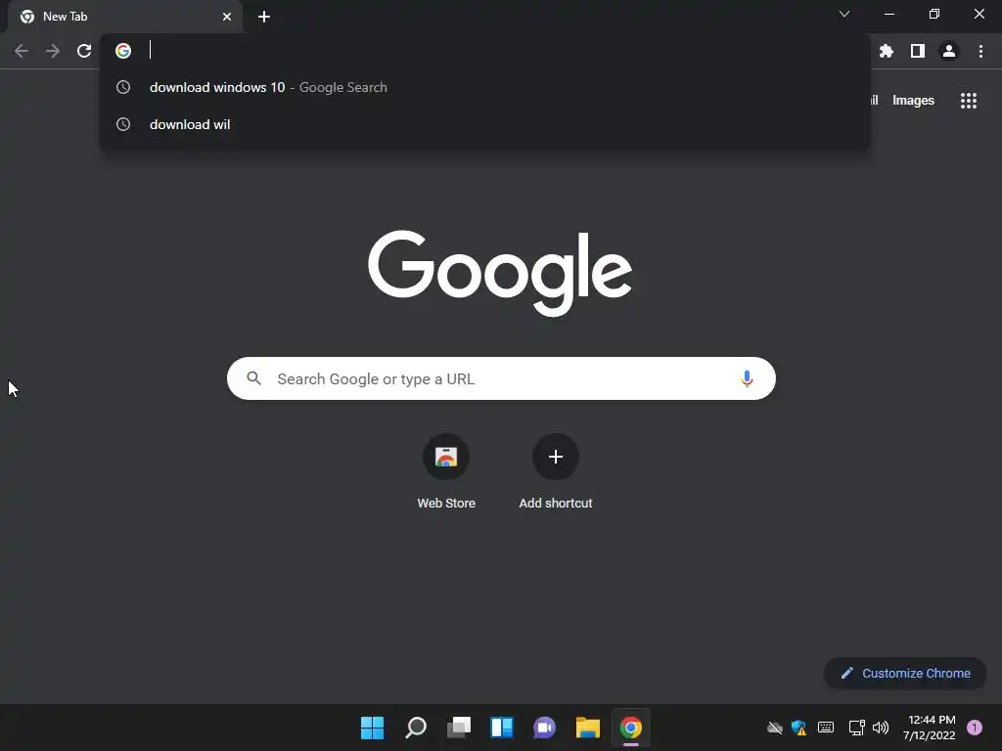Select the New Tab tab
The height and width of the screenshot is (751, 1002).
coord(124,17)
